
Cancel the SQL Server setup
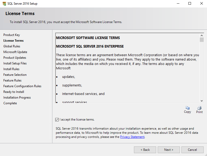point(192,150)
